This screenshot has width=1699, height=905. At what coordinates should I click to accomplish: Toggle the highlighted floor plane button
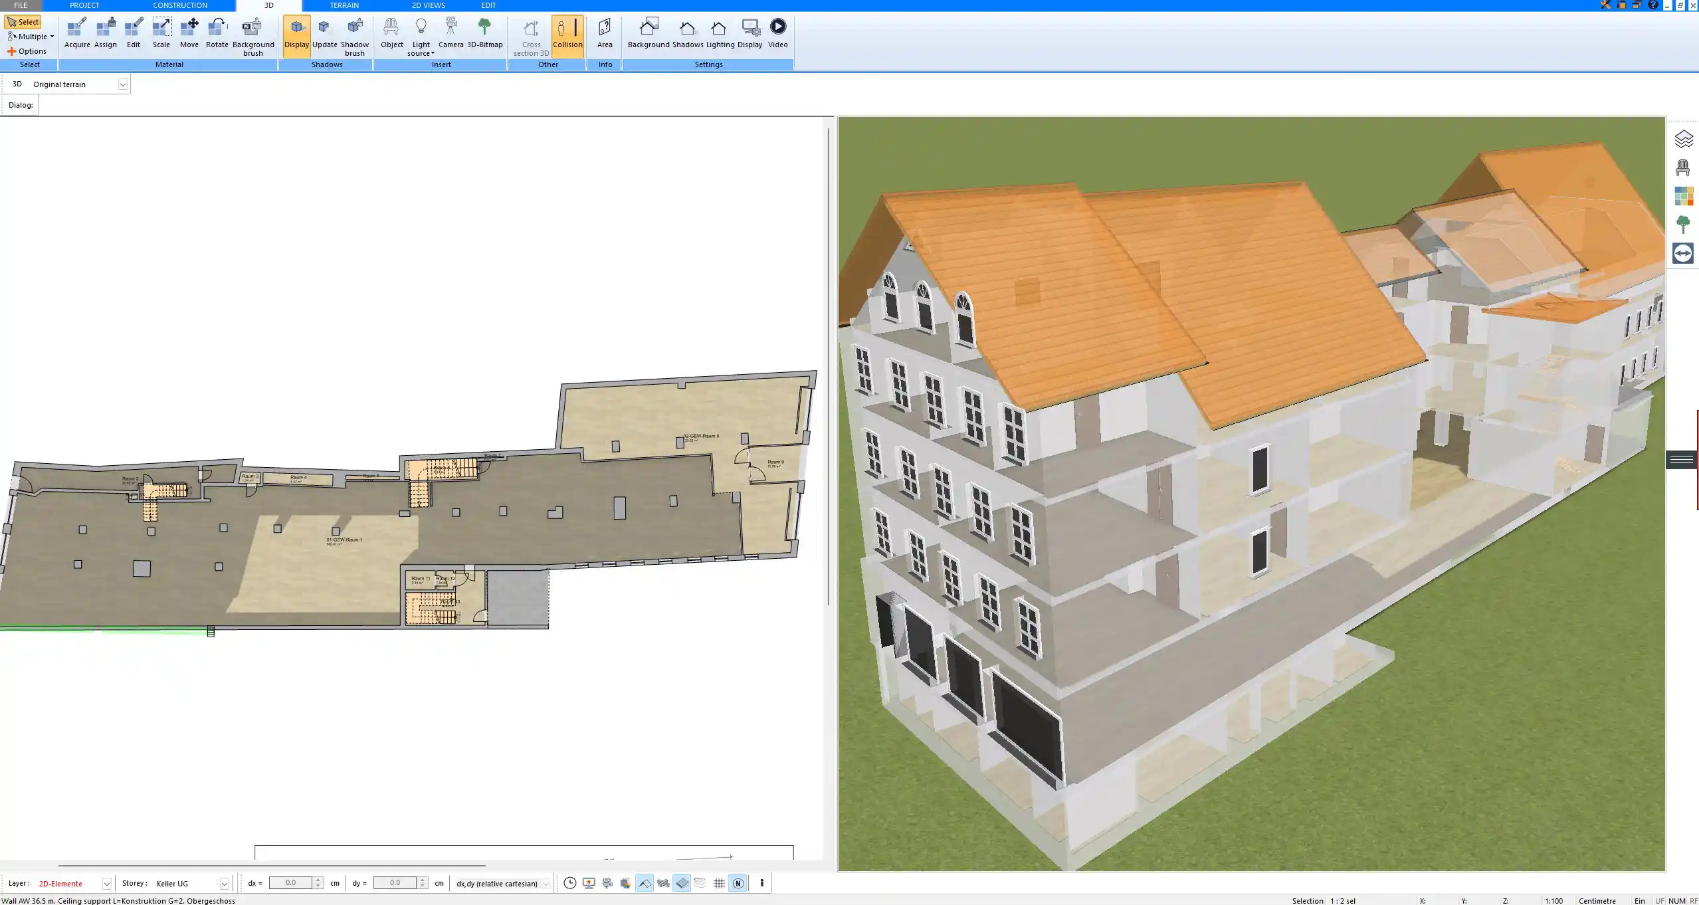coord(682,883)
